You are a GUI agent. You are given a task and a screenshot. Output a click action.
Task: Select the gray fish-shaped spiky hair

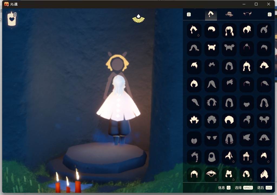point(247,139)
